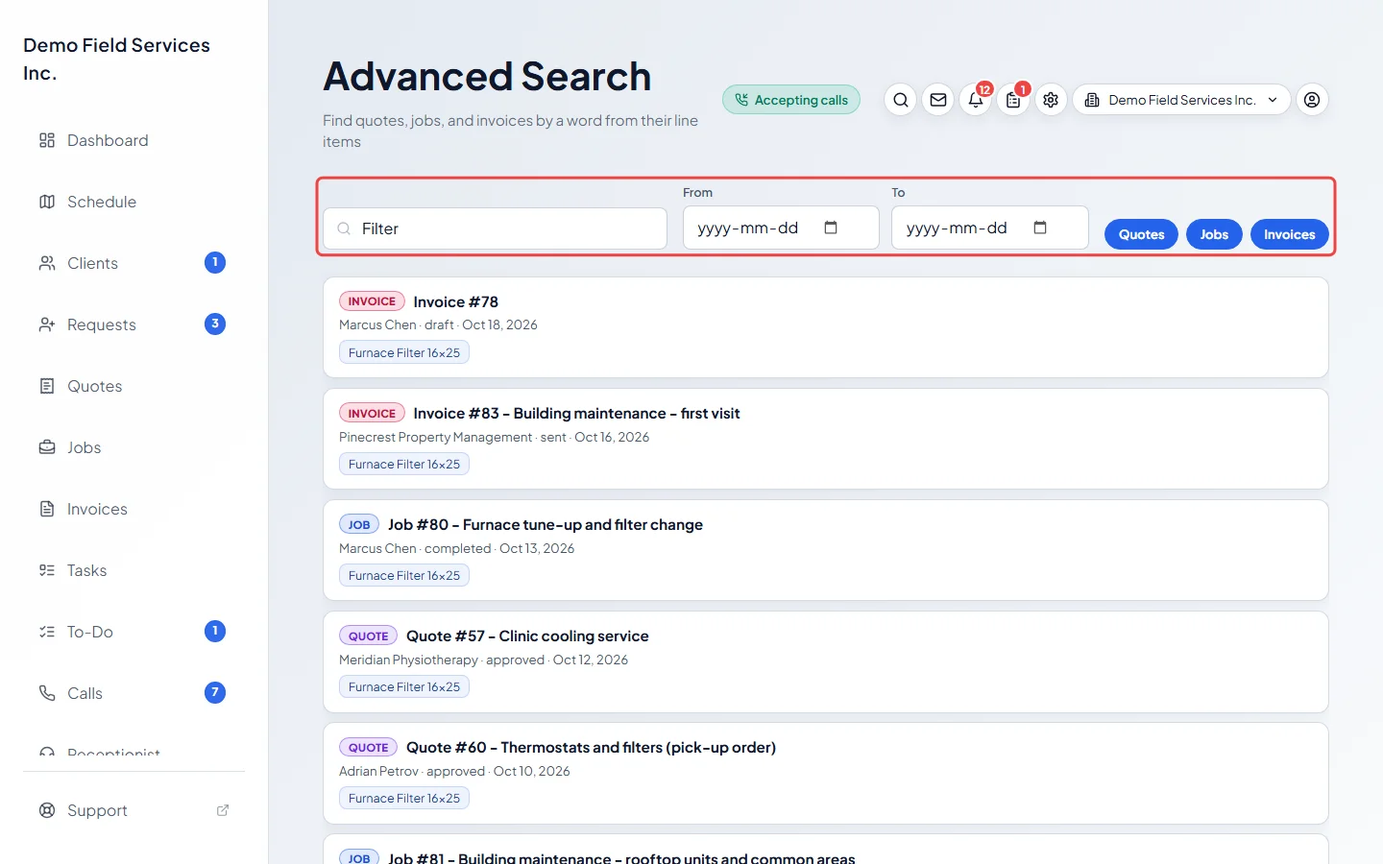
Task: Click the From date input
Action: 781,228
